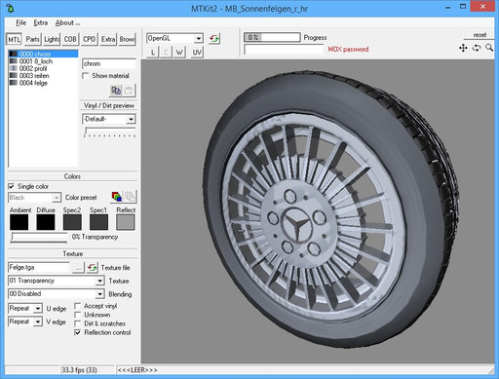499x379 pixels.
Task: Click the texture file browse (...) button
Action: point(78,268)
